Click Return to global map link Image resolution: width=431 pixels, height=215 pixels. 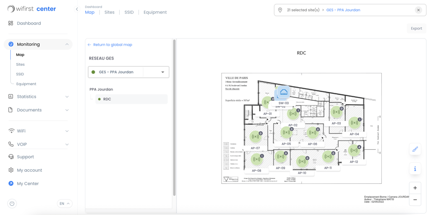110,45
